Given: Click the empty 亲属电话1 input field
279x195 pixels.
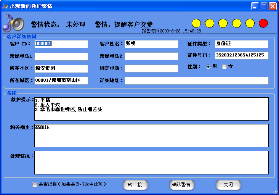Looking at the screenshot, I should [x=61, y=56].
